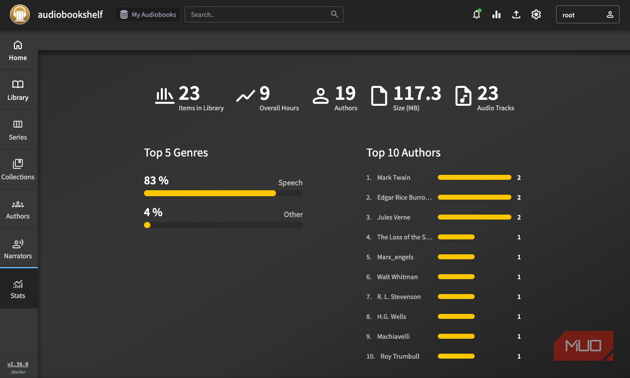Click the Top 10 Authors heading
The image size is (630, 378).
tap(404, 152)
